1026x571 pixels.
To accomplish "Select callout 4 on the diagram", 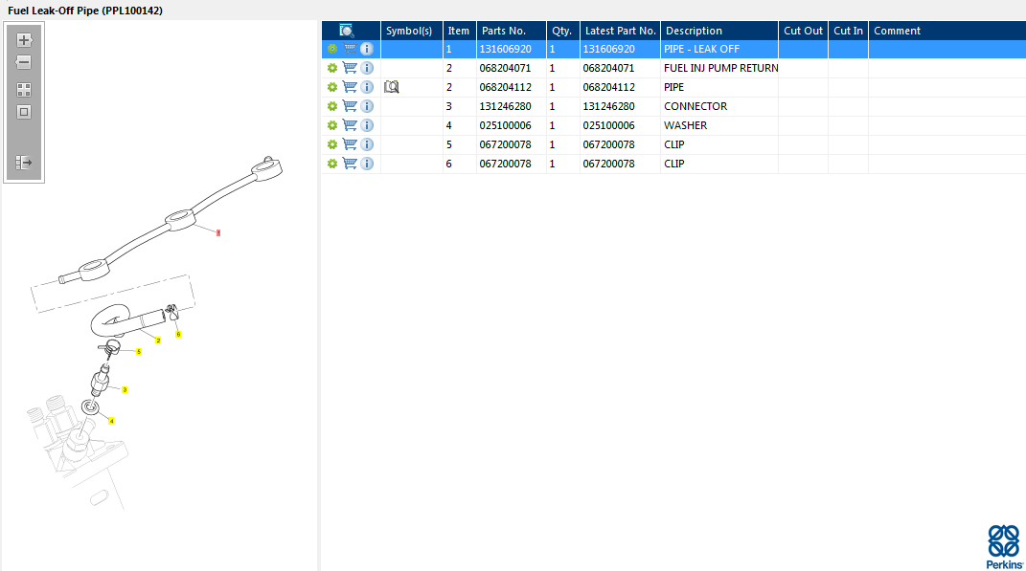I will (x=111, y=422).
